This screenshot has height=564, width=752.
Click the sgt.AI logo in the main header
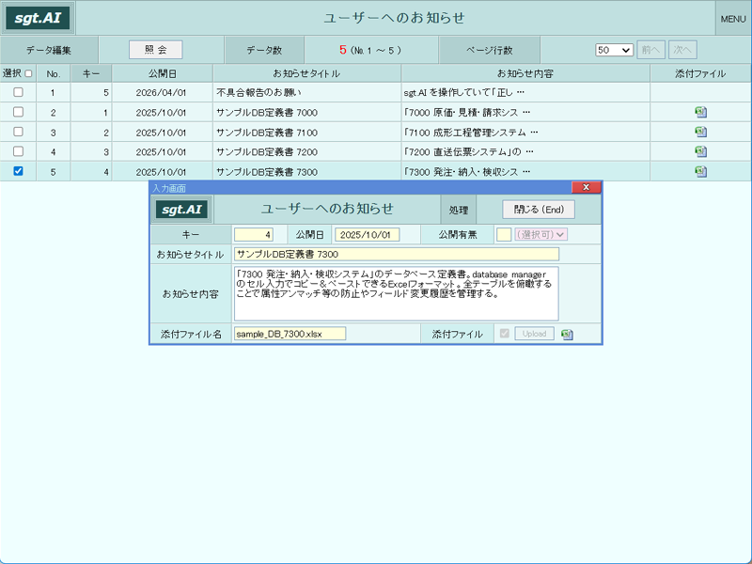point(38,18)
